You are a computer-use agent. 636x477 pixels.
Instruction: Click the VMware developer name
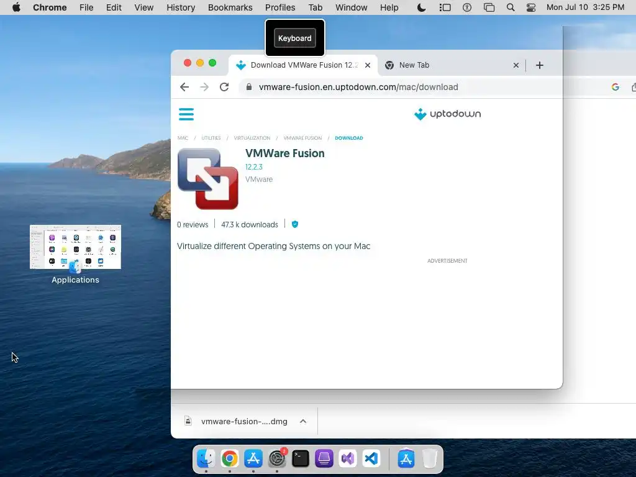259,179
